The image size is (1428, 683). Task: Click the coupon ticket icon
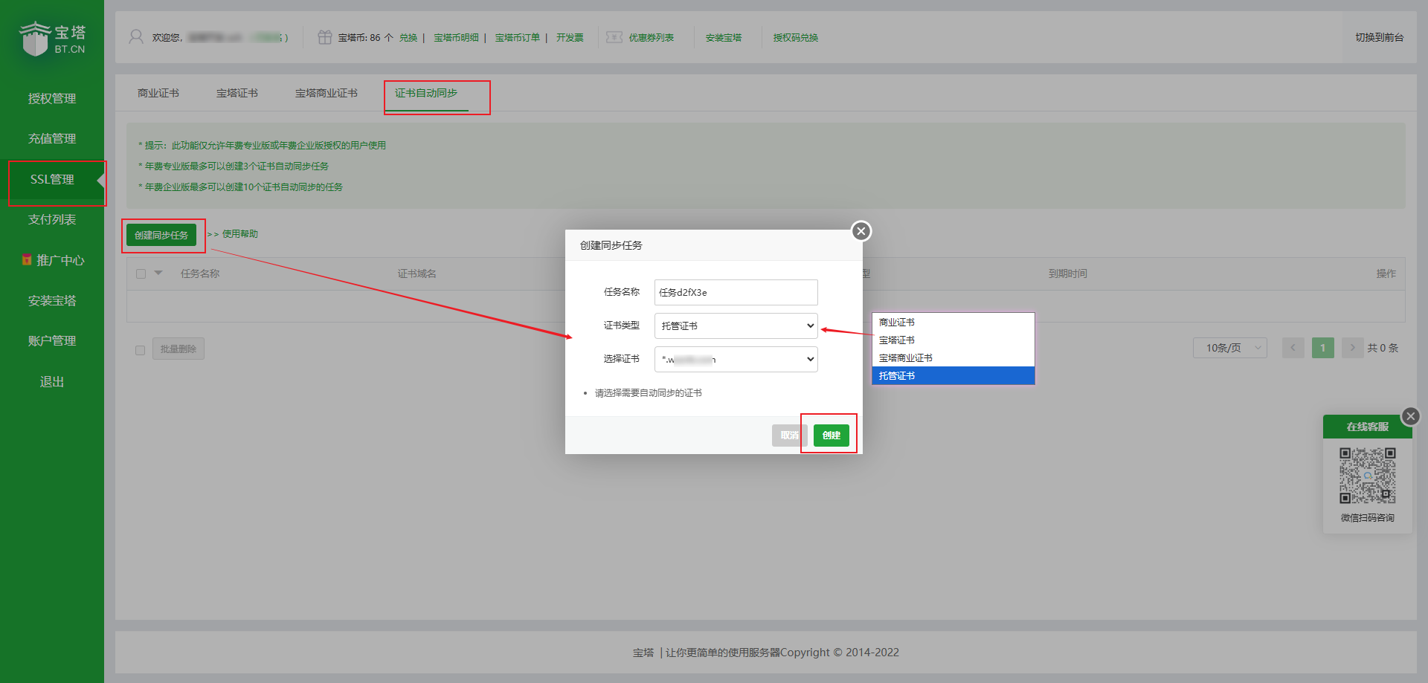(614, 37)
